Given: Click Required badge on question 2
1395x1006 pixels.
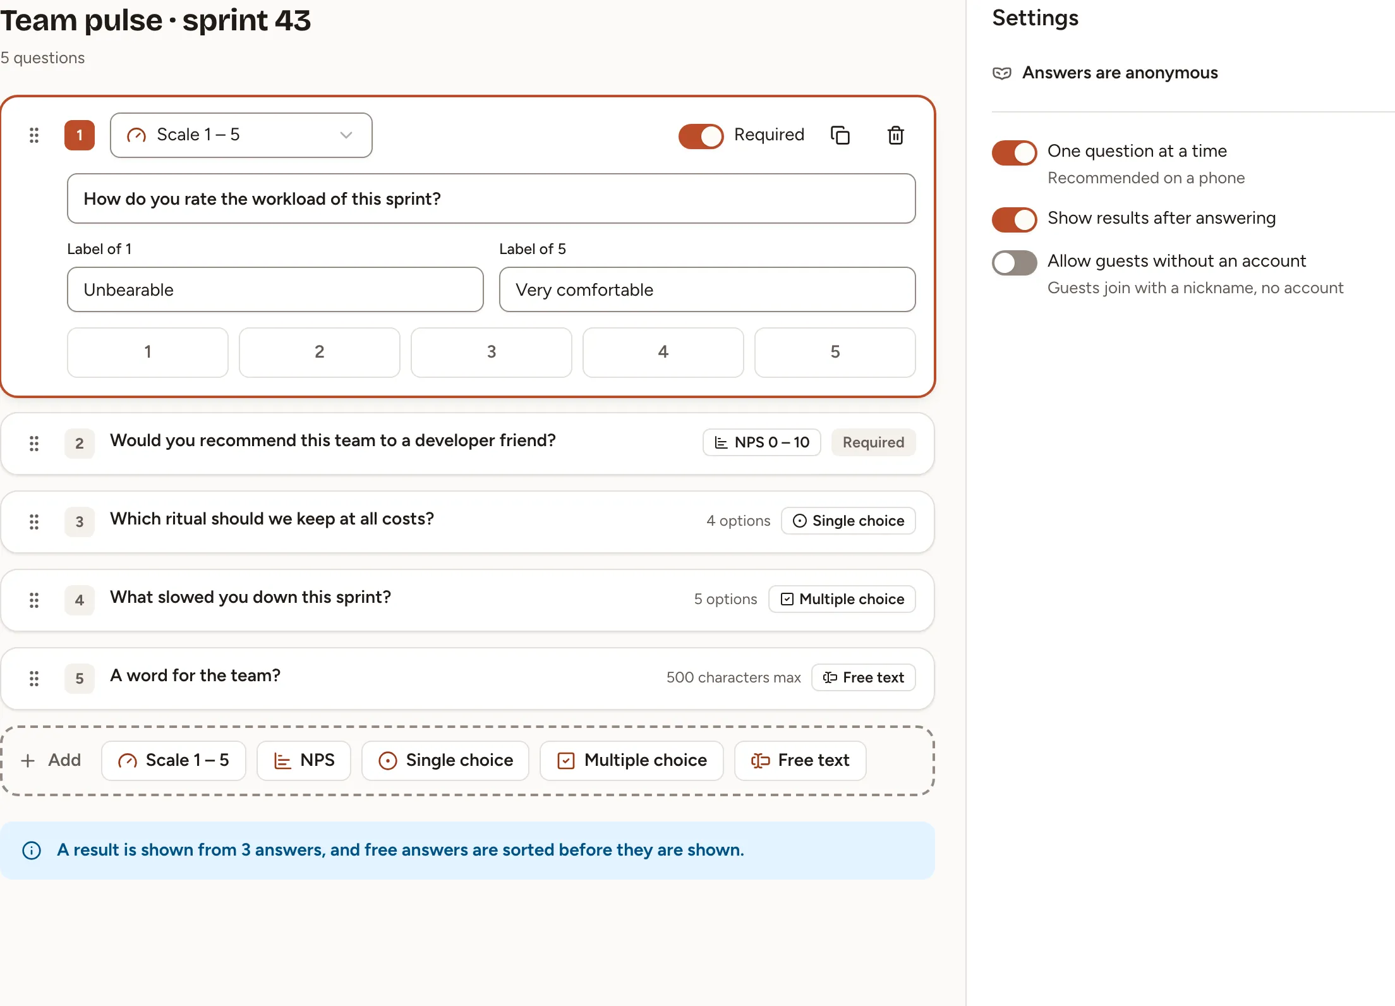Looking at the screenshot, I should click(874, 442).
